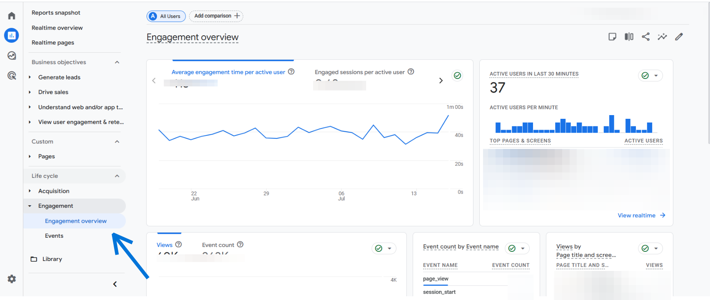The image size is (710, 300).
Task: Select the Event count metric tab
Action: point(218,245)
